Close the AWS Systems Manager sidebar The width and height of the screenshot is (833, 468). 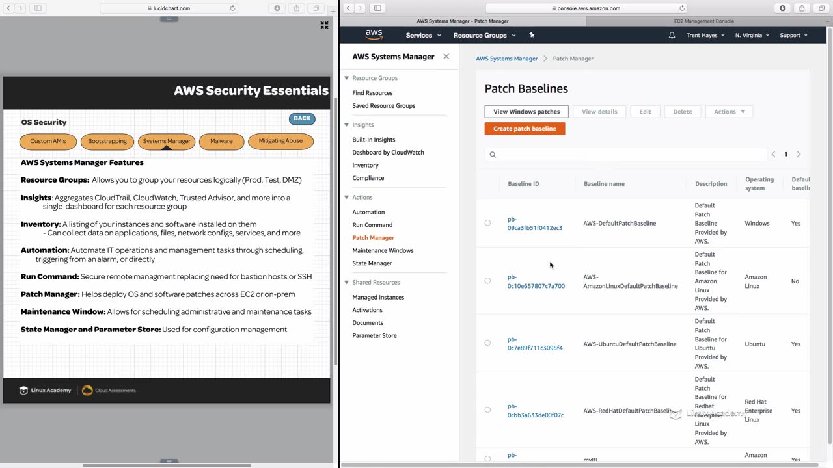tap(446, 57)
